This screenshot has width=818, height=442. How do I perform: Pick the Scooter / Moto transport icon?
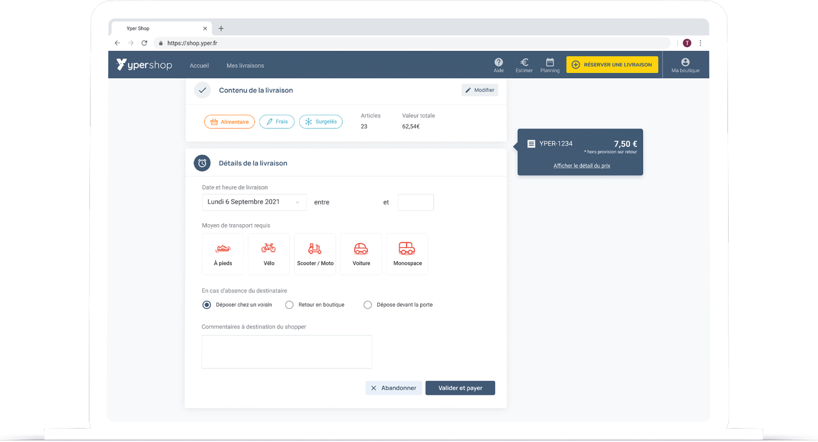coord(315,254)
